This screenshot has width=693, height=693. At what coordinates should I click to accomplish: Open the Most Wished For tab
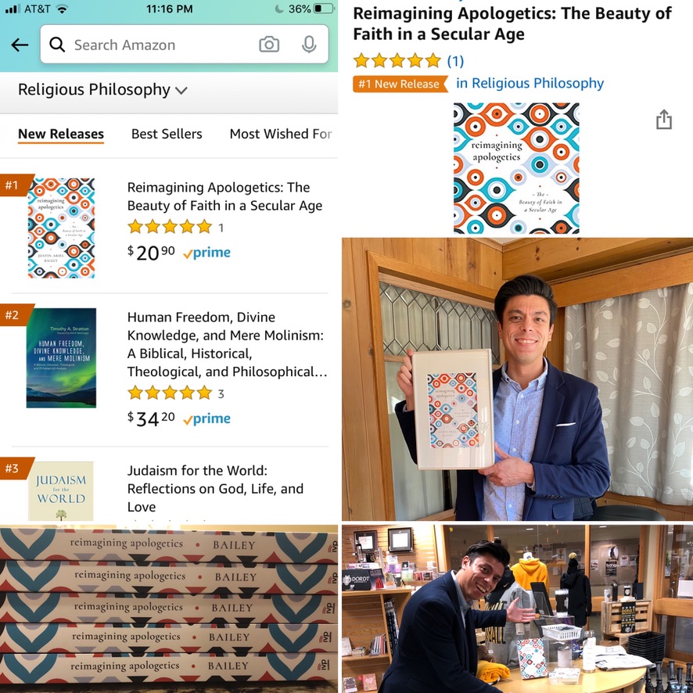(x=281, y=134)
